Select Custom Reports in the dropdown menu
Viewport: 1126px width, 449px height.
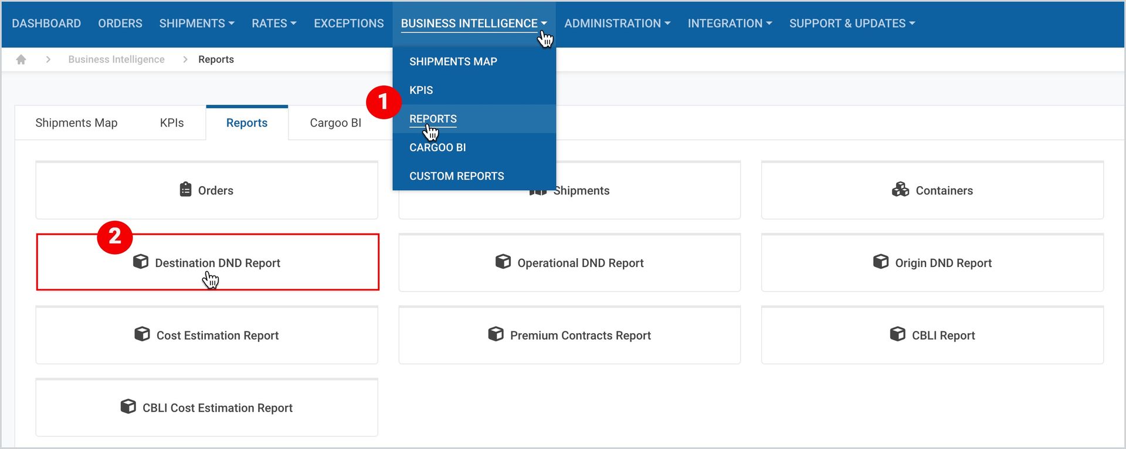474,176
